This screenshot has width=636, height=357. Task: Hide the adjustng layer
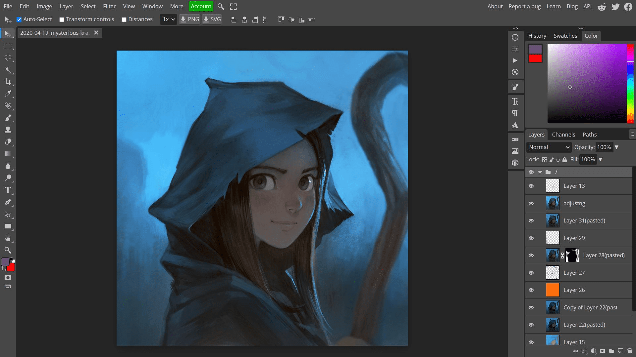click(x=531, y=203)
